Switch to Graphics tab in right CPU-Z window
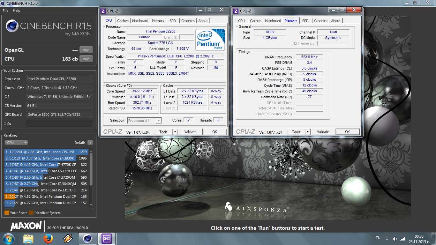436x245 pixels. tap(321, 21)
